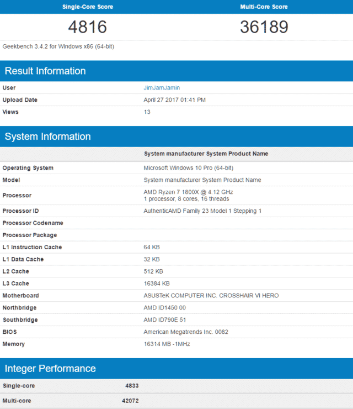Open the JimJamJamin user profile link
Screen dimensions: 353x409
point(162,88)
